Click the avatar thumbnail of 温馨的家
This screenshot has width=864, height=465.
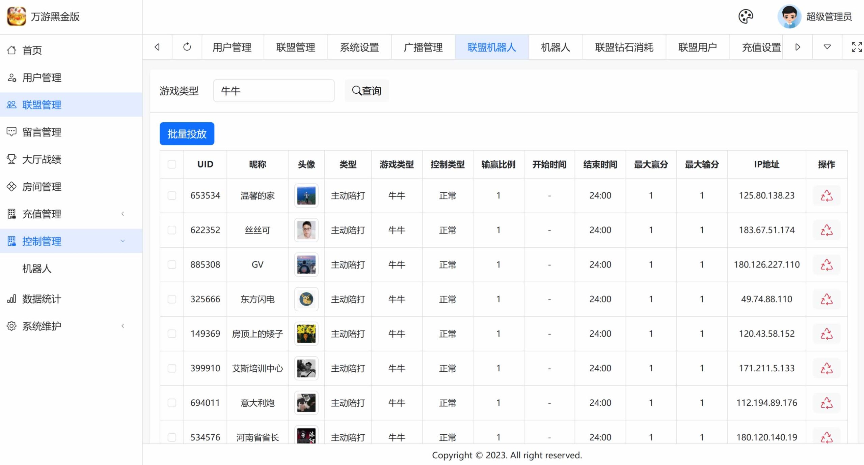306,195
